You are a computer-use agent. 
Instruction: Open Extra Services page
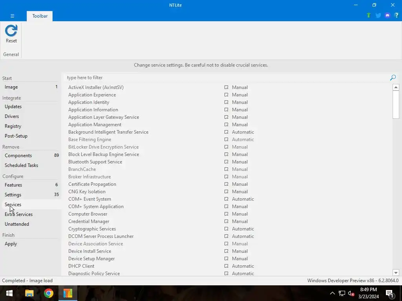[31, 214]
